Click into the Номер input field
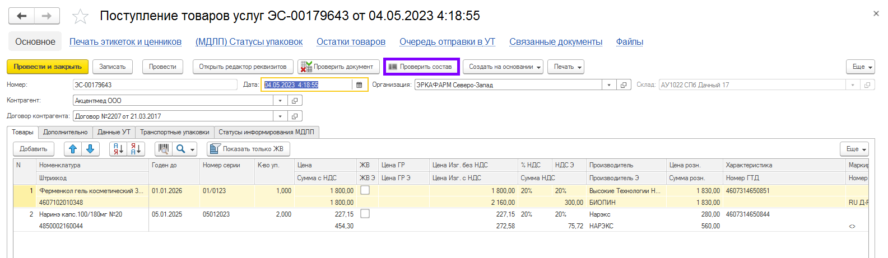888x258 pixels. tap(155, 85)
